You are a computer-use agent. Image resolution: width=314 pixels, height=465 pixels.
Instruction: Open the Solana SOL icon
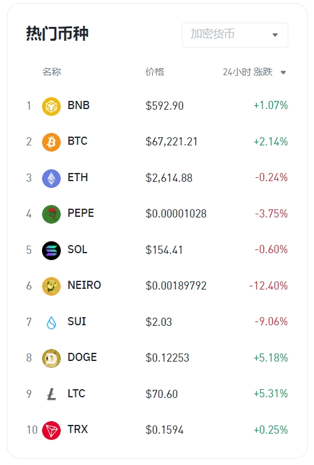point(51,250)
